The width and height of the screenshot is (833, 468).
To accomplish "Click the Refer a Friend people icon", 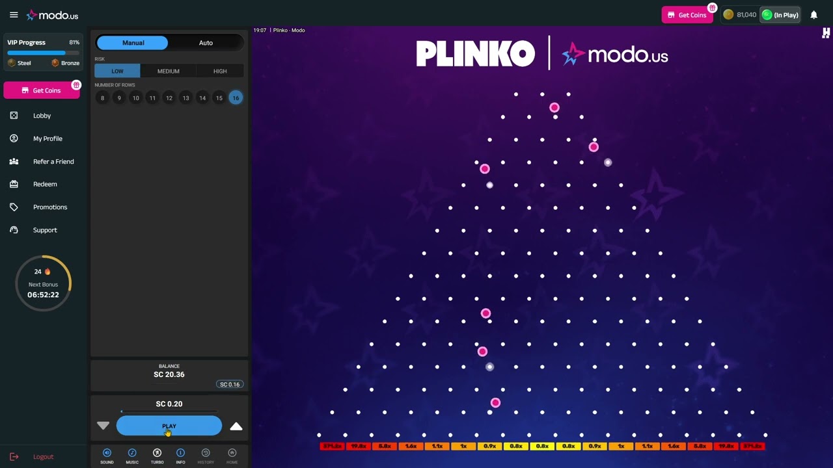I will (14, 161).
